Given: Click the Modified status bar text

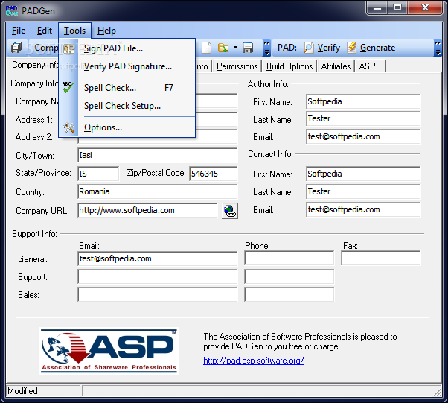Looking at the screenshot, I should point(22,390).
